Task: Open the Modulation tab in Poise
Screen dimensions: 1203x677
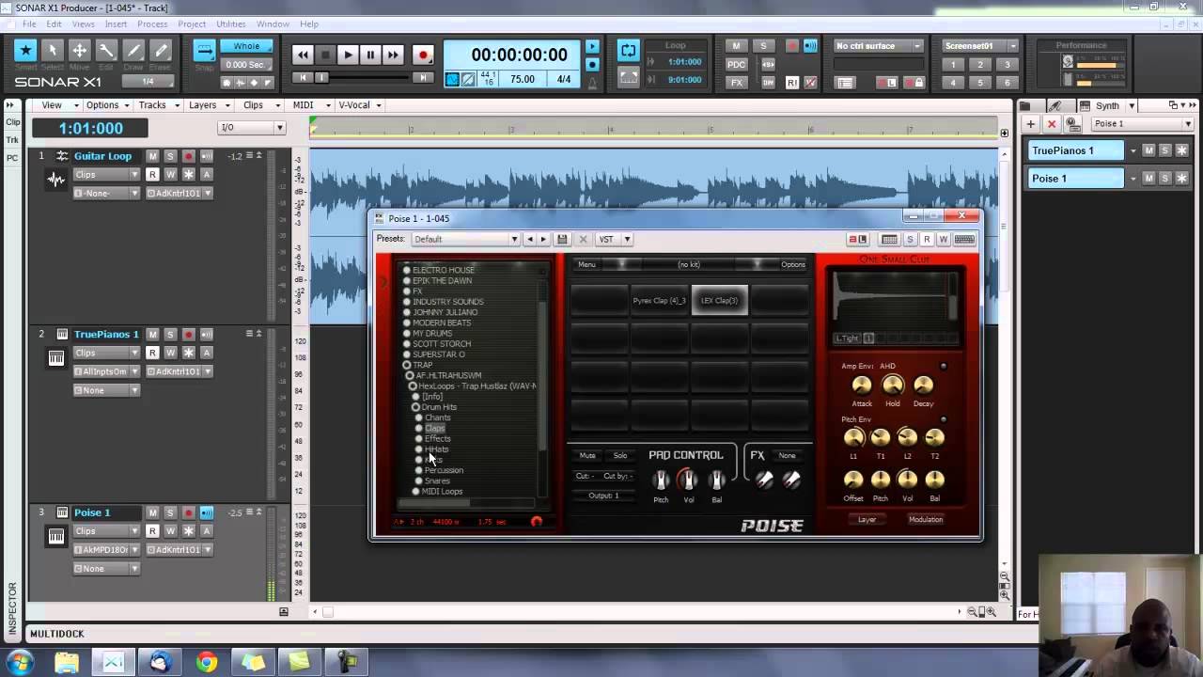Action: (925, 519)
